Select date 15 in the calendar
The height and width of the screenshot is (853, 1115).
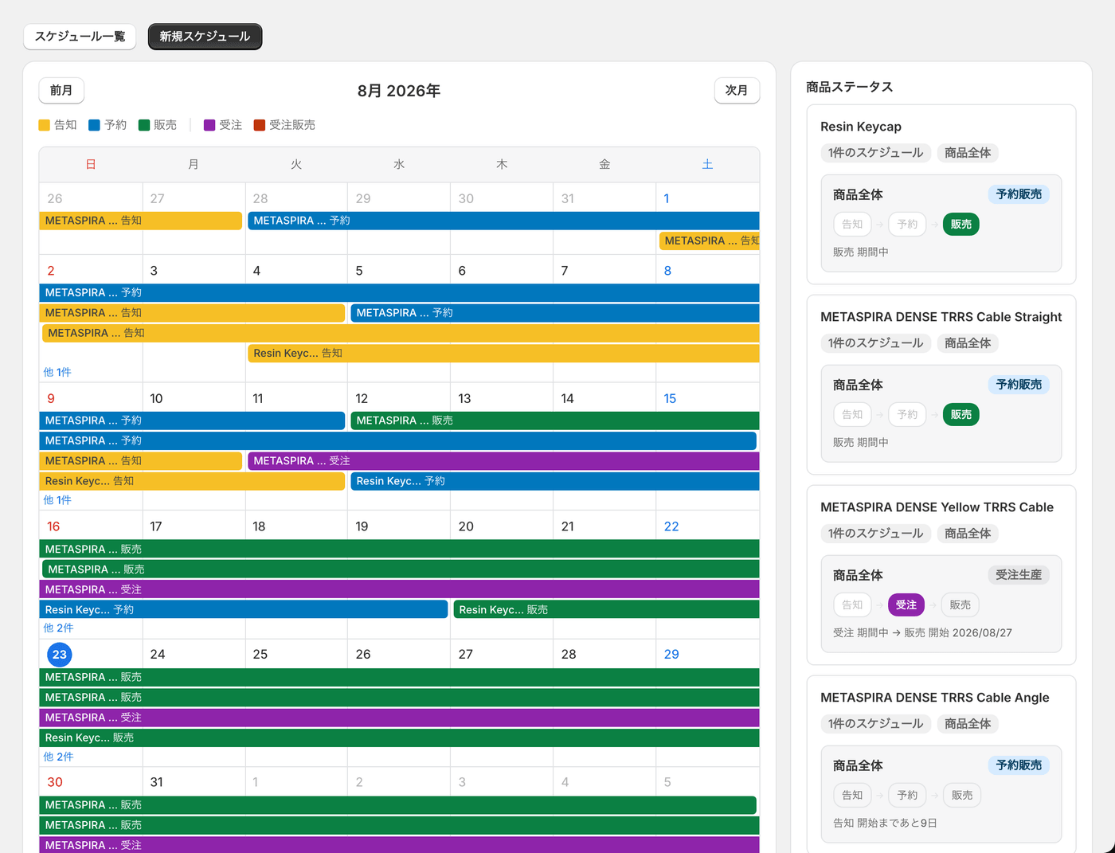(x=670, y=399)
